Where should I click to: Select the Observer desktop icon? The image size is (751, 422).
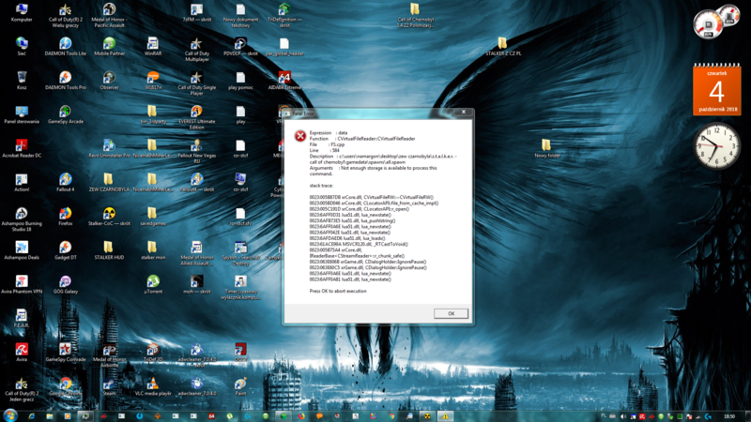109,81
